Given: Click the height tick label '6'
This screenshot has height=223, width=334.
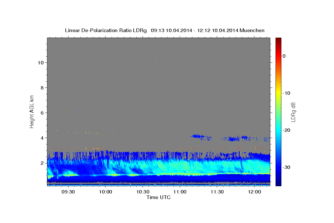Looking at the screenshot, I should (x=43, y=113).
